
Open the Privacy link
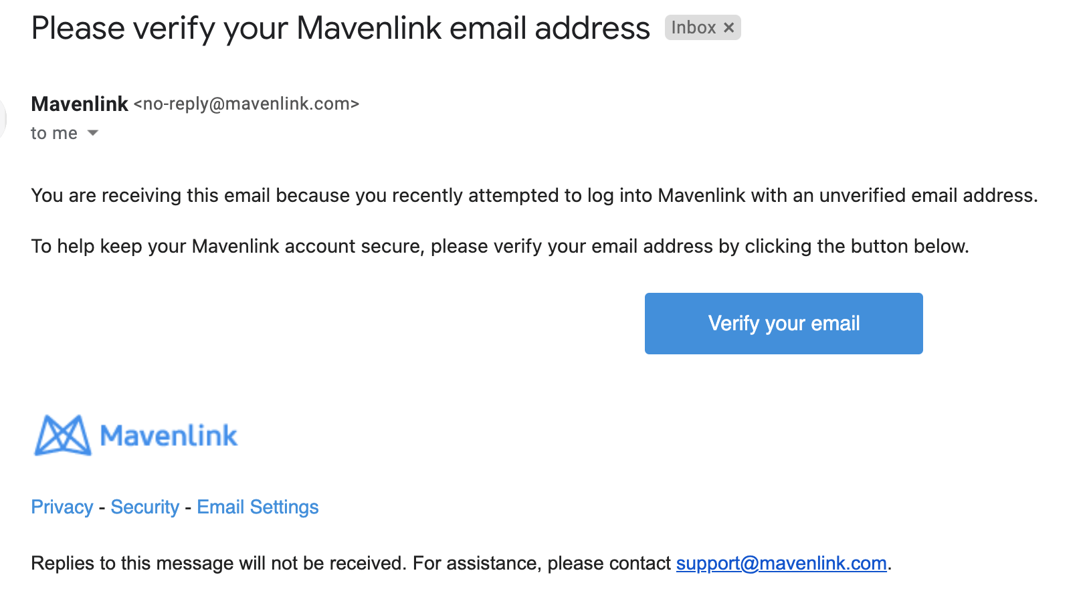click(62, 507)
